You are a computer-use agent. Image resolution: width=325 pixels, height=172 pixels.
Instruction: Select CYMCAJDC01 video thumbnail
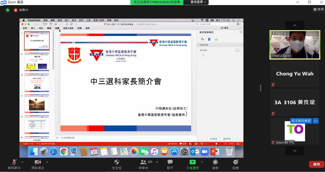click(295, 45)
